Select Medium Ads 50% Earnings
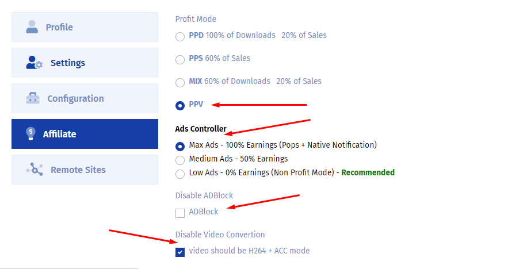 (180, 159)
